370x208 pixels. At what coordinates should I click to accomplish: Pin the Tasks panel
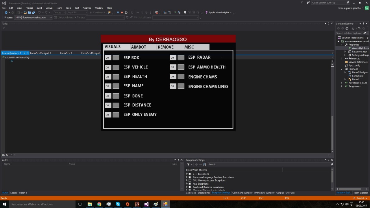pyautogui.click(x=328, y=23)
